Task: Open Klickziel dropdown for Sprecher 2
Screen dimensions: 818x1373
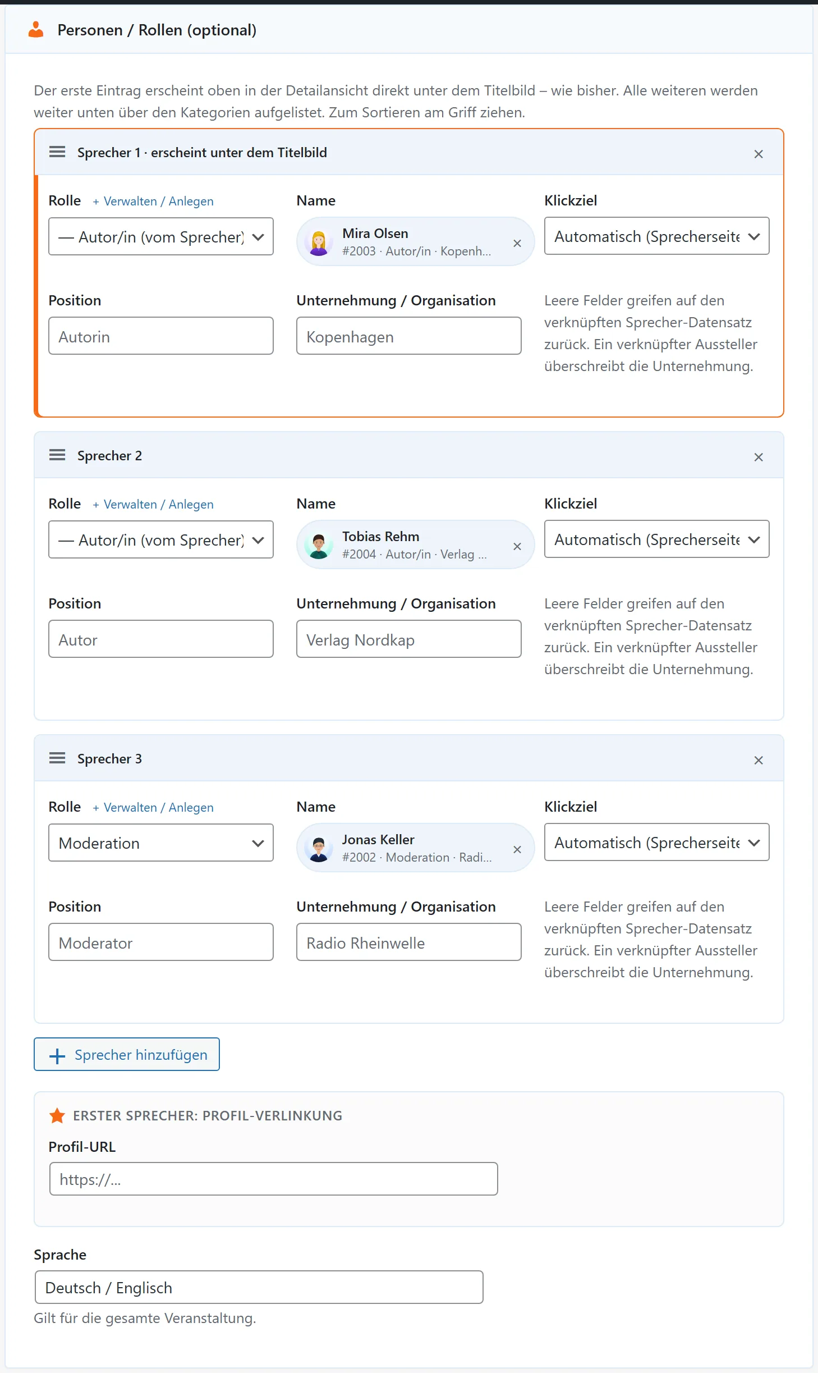Action: tap(657, 539)
